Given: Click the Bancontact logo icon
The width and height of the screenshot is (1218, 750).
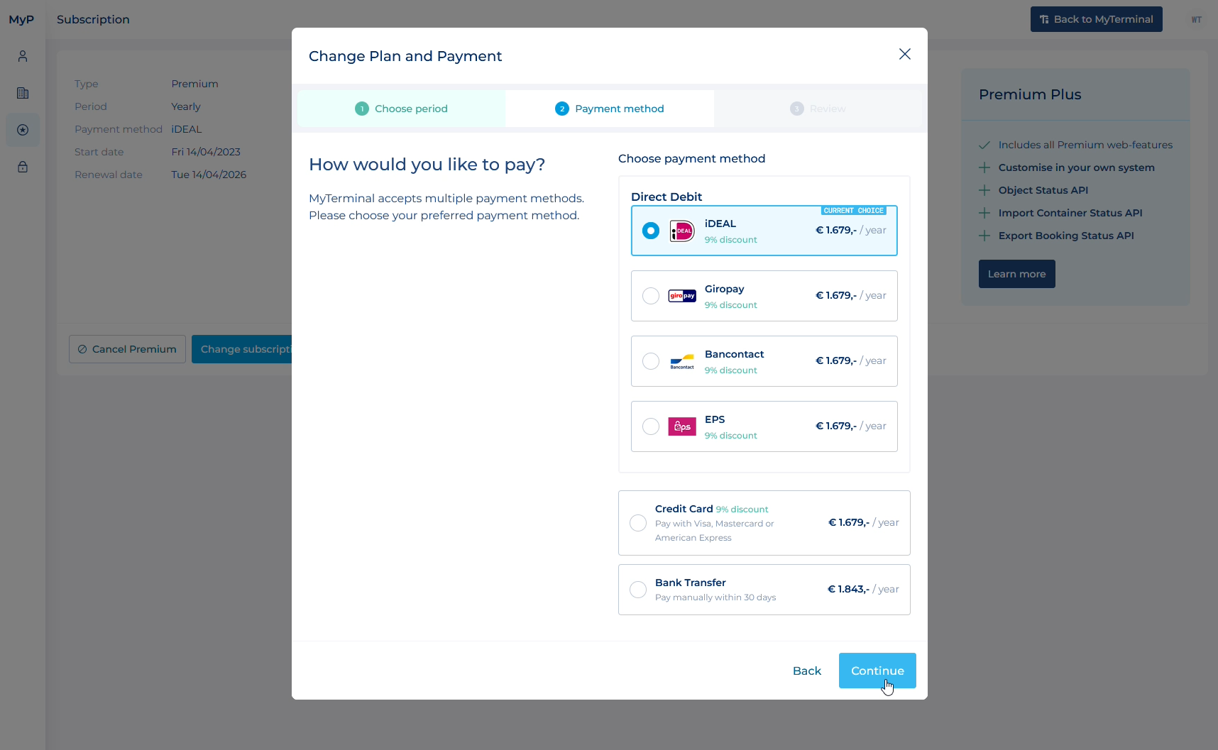Looking at the screenshot, I should coord(682,361).
